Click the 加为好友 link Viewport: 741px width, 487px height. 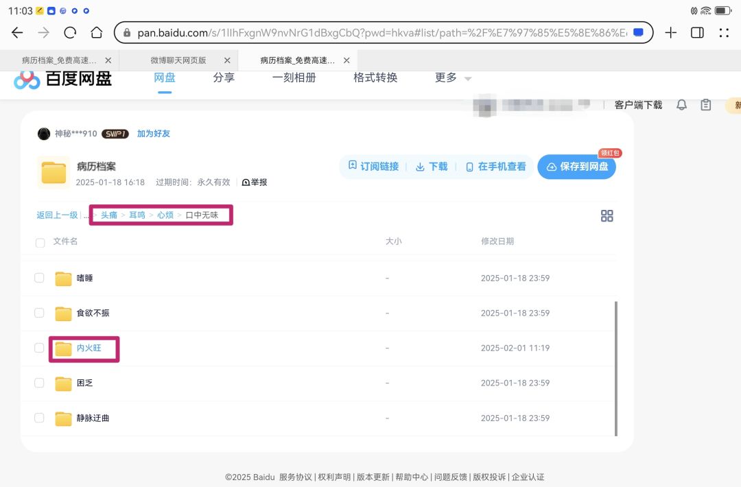coord(154,134)
